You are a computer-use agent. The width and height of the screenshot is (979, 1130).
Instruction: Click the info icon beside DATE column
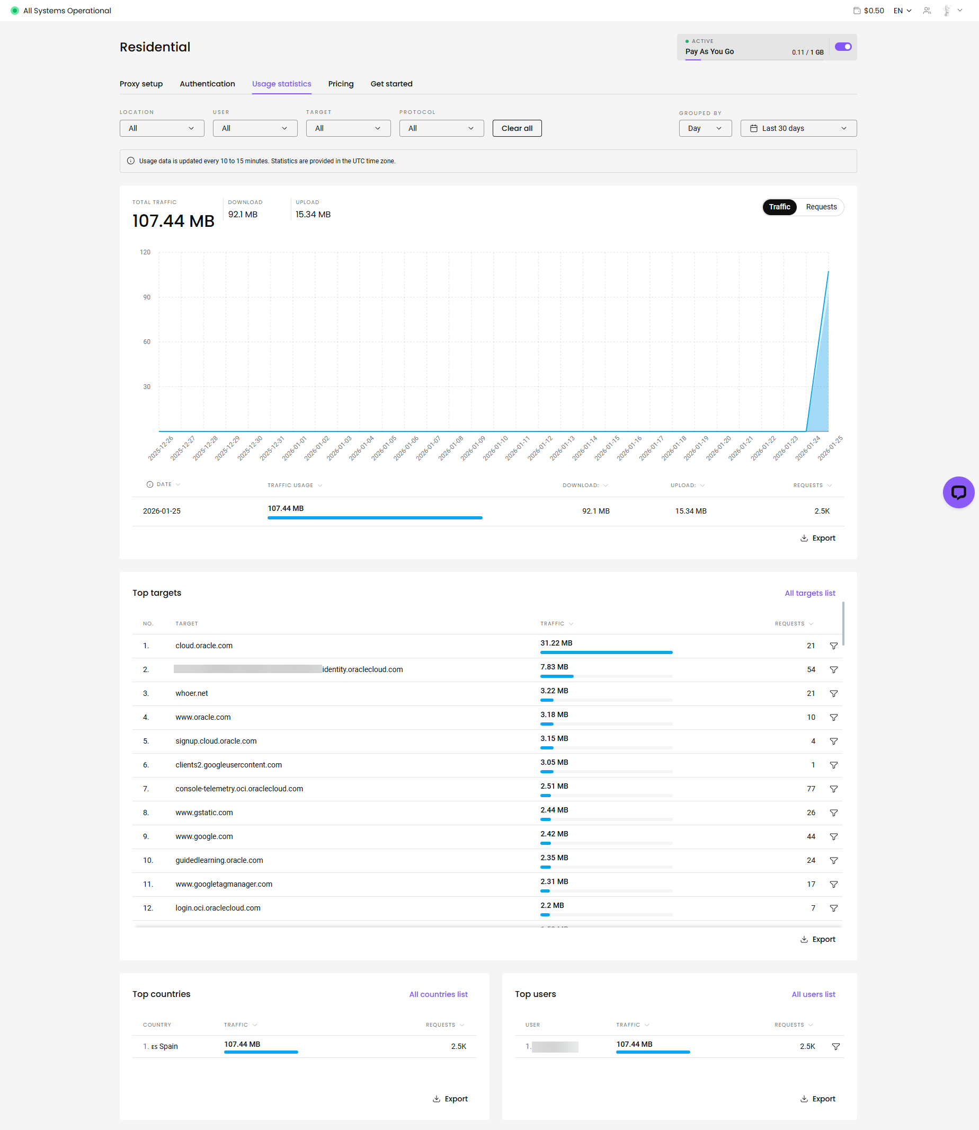(150, 484)
